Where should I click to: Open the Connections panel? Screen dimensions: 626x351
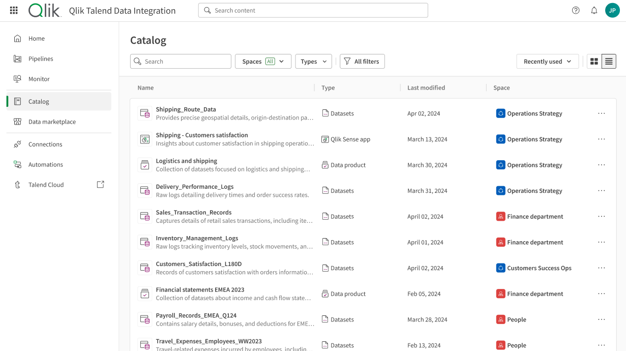(45, 144)
